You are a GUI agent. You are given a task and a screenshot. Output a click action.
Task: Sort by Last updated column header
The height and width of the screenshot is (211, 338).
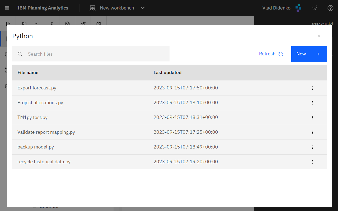click(x=167, y=73)
